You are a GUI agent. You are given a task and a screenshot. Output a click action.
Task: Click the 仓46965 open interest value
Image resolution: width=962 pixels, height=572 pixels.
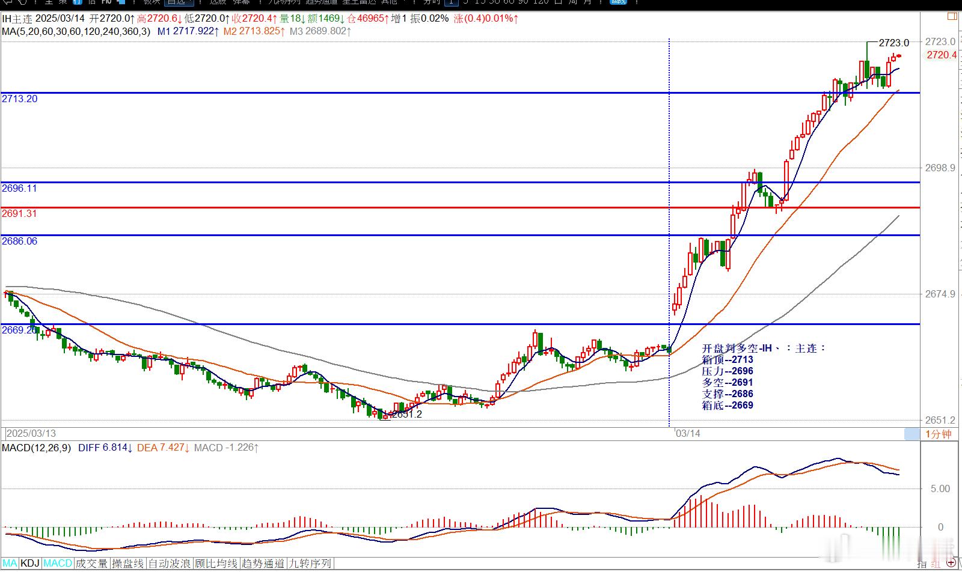tap(368, 18)
